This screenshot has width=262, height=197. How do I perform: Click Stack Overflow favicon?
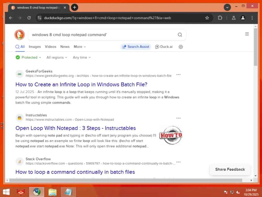tap(19, 162)
